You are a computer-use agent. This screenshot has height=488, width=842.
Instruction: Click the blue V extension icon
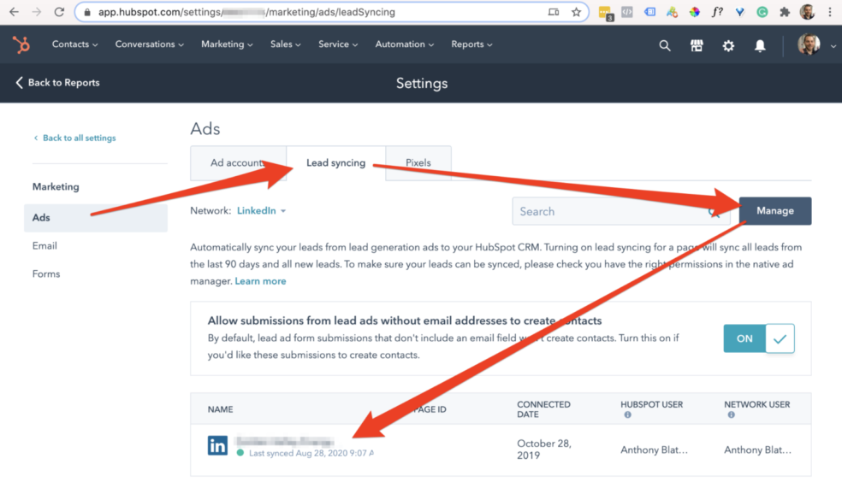739,12
